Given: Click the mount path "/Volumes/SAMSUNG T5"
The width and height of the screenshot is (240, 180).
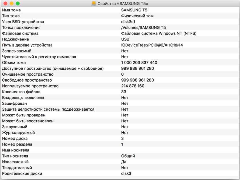Looking at the screenshot, I should pos(143,27).
